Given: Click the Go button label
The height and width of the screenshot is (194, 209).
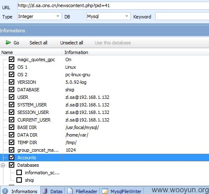Looking at the screenshot, I should (x=16, y=43).
